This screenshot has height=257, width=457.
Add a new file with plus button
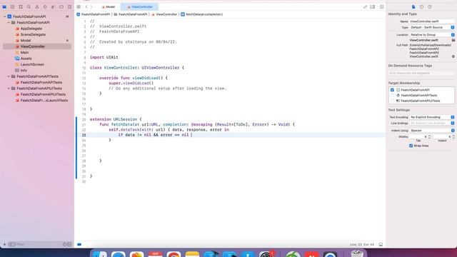[4, 244]
